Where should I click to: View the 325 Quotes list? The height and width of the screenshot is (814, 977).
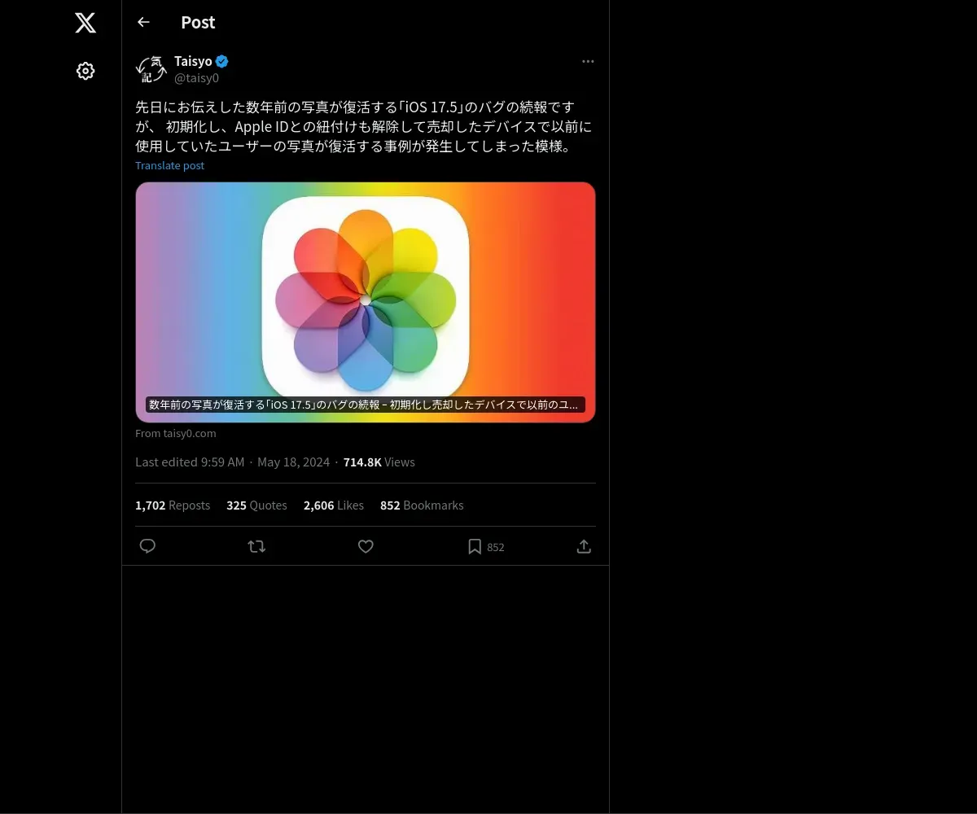click(256, 505)
